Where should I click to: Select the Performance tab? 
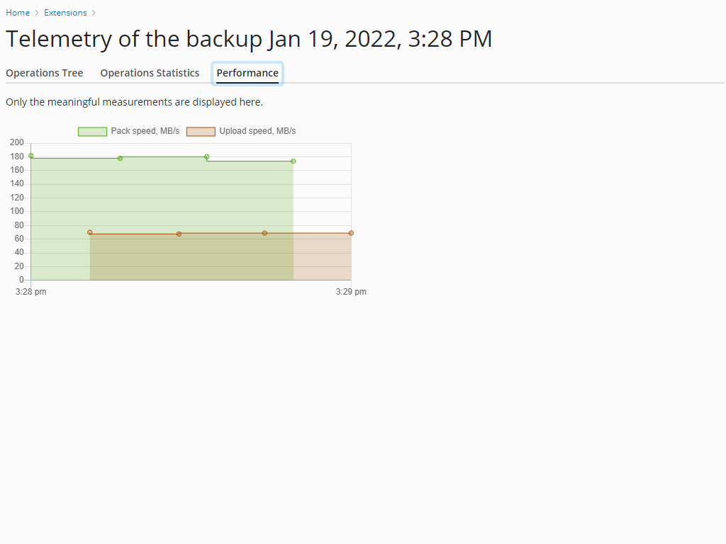point(247,72)
